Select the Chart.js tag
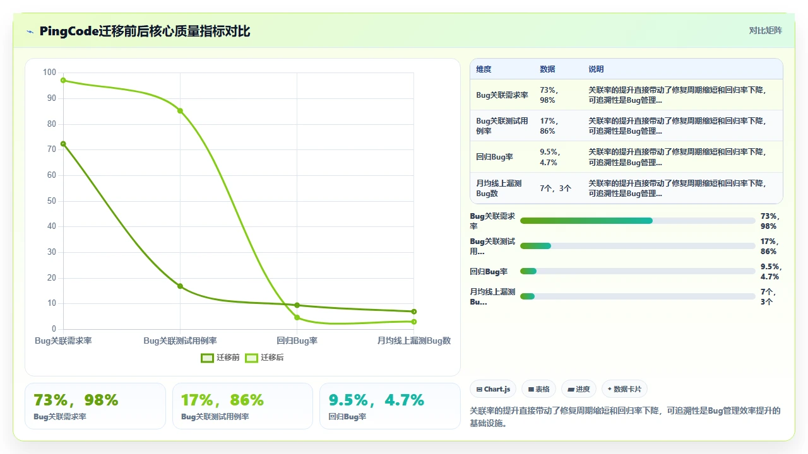The height and width of the screenshot is (454, 808). click(x=493, y=389)
